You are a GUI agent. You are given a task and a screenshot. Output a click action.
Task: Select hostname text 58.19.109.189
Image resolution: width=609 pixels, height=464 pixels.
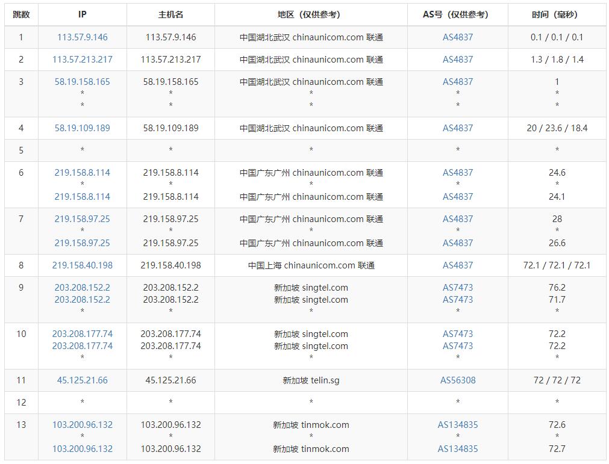click(170, 128)
